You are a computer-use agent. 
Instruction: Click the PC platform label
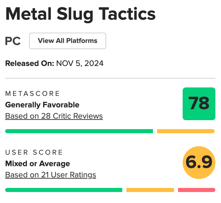[x=13, y=41]
